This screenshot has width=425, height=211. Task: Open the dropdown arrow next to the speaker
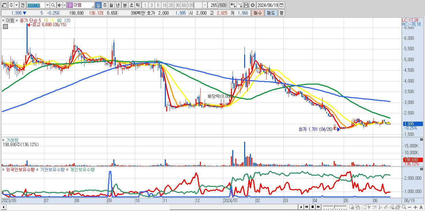[x=64, y=5]
